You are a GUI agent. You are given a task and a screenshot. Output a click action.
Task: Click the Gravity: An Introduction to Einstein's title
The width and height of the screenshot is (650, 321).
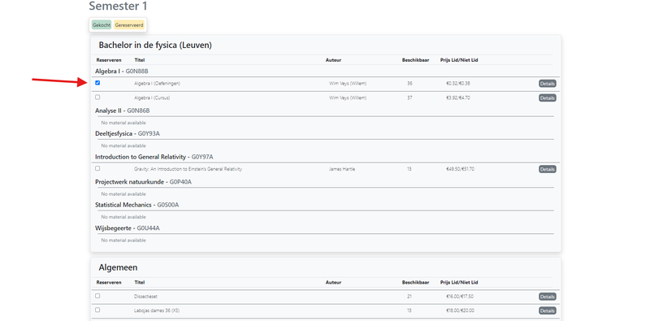tap(188, 169)
